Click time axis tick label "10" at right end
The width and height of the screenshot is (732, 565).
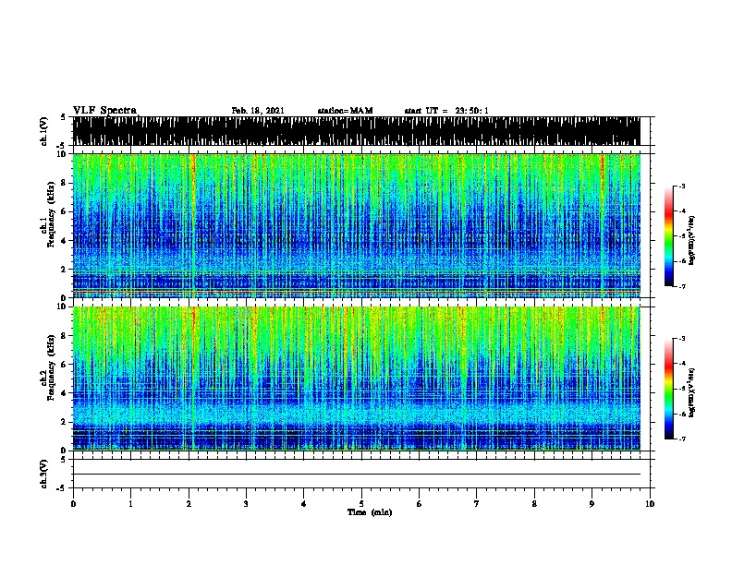coord(650,503)
